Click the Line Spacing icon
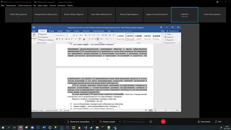The width and height of the screenshot is (231, 130). coord(102,39)
